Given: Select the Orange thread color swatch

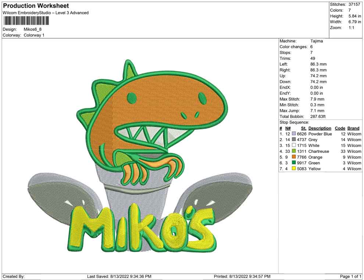Looking at the screenshot, I should pos(294,157).
